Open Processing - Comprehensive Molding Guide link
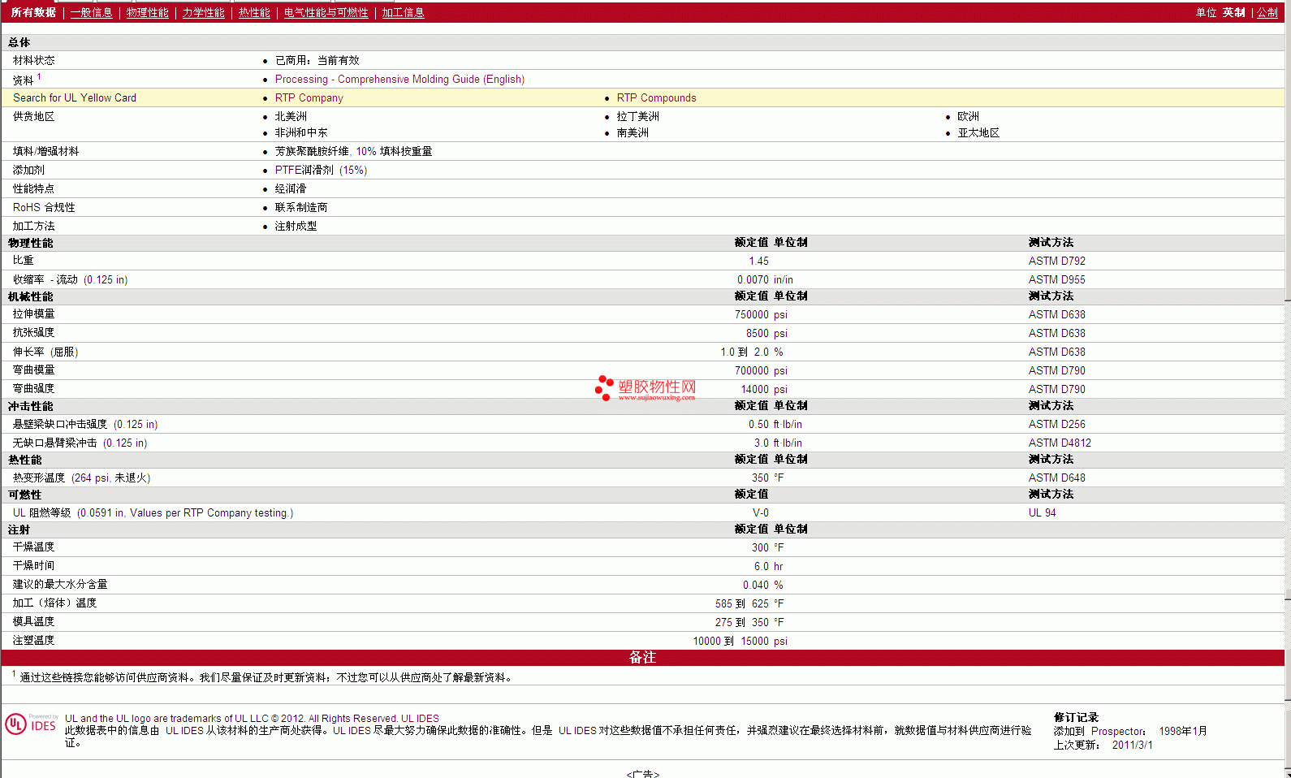 [399, 80]
